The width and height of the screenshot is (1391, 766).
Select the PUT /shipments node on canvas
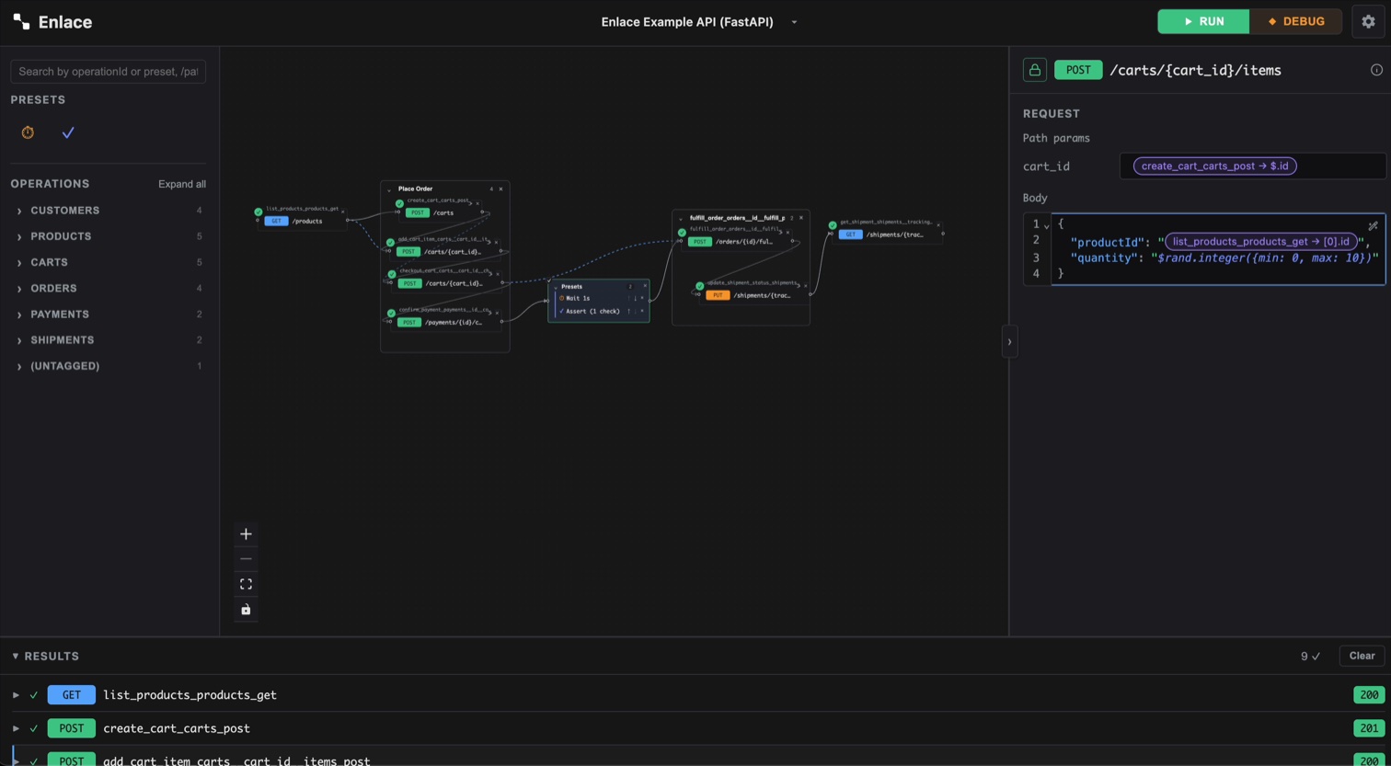pyautogui.click(x=752, y=295)
